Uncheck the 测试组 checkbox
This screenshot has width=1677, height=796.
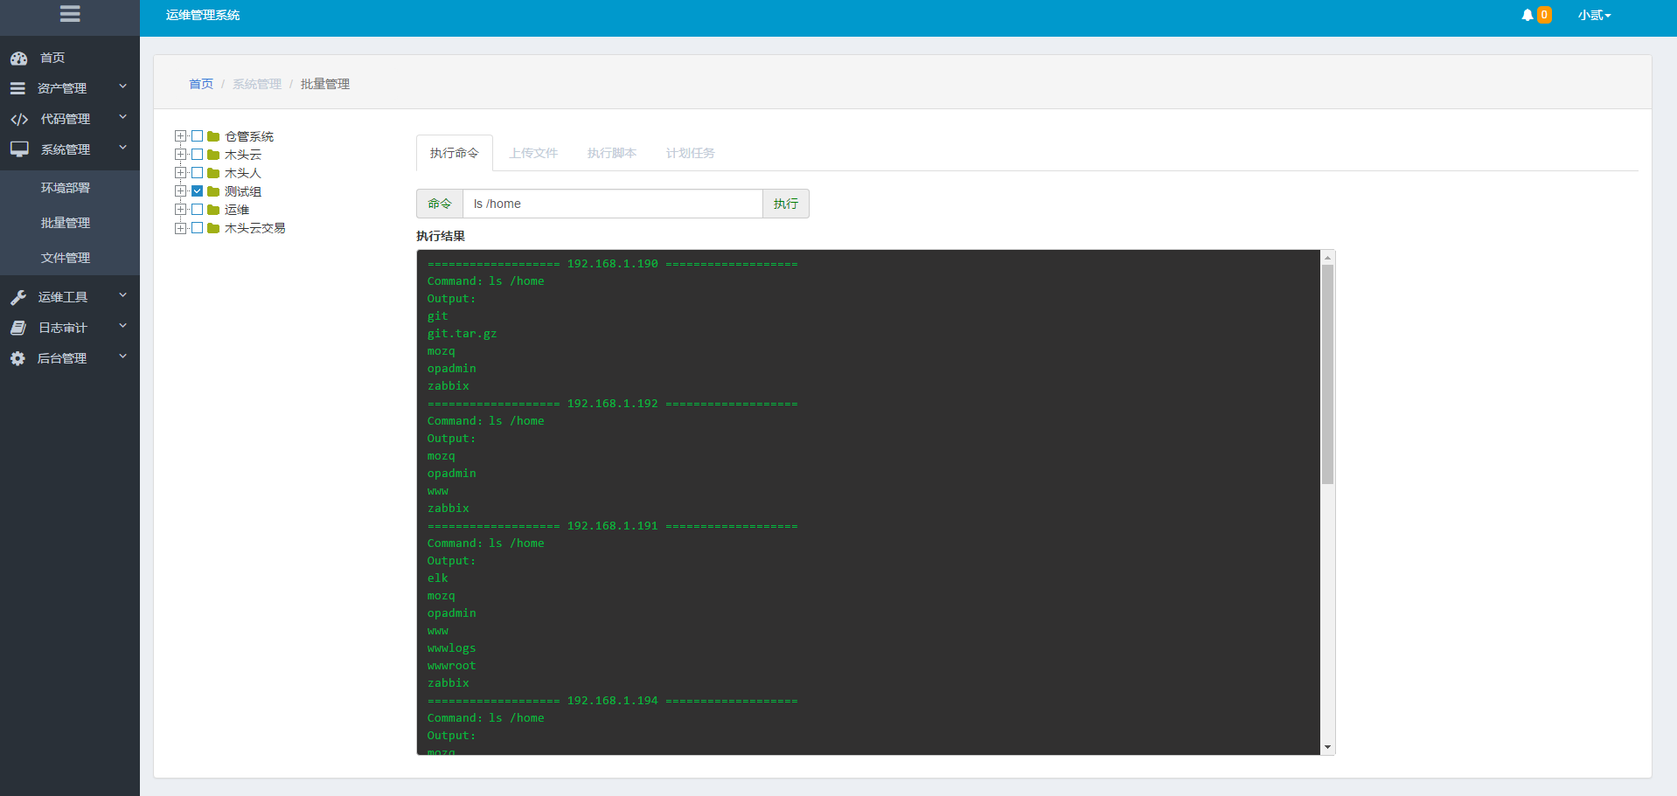point(198,191)
